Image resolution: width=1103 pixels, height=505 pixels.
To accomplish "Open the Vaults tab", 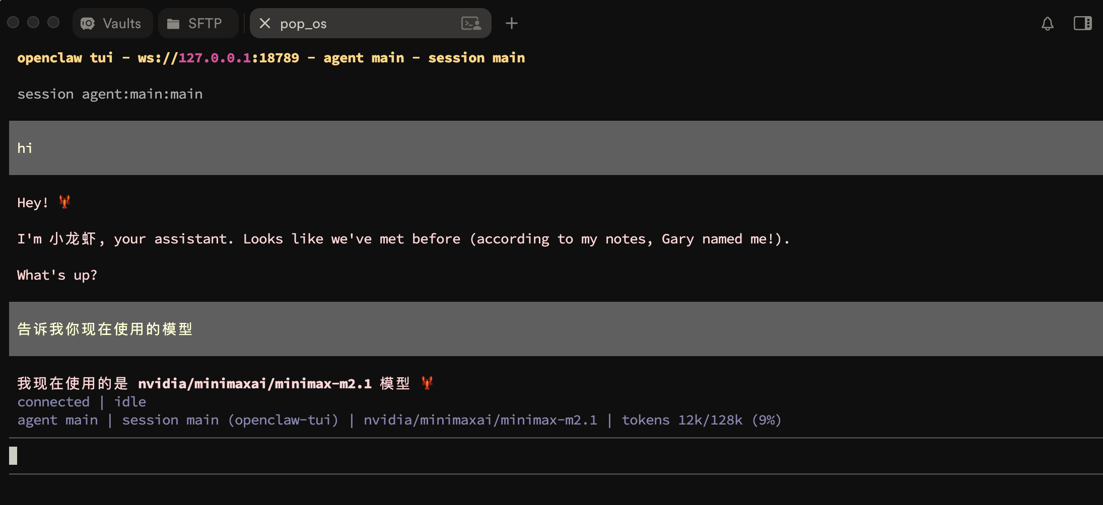I will pyautogui.click(x=112, y=24).
